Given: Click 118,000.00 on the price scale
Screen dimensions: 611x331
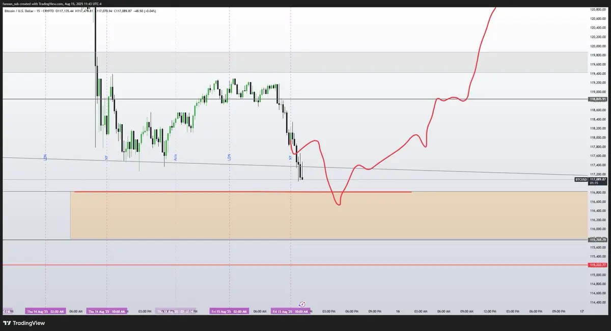Looking at the screenshot, I should coord(598,137).
